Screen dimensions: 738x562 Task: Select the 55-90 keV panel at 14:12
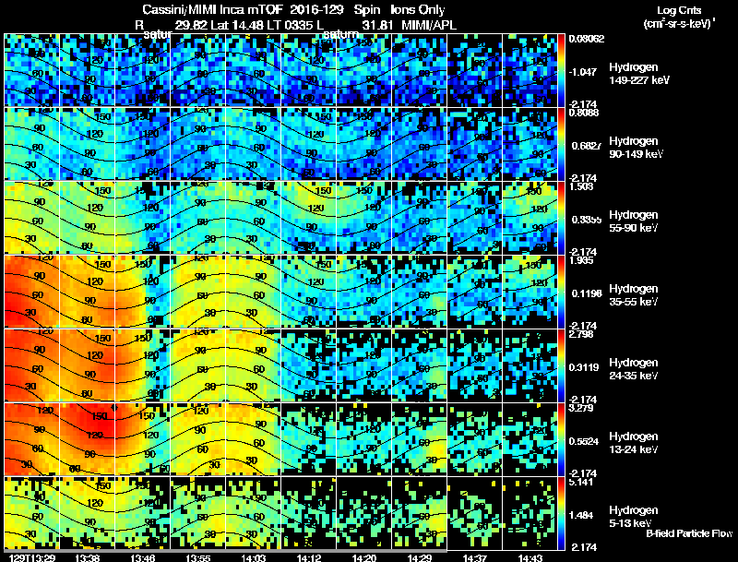[x=309, y=218]
